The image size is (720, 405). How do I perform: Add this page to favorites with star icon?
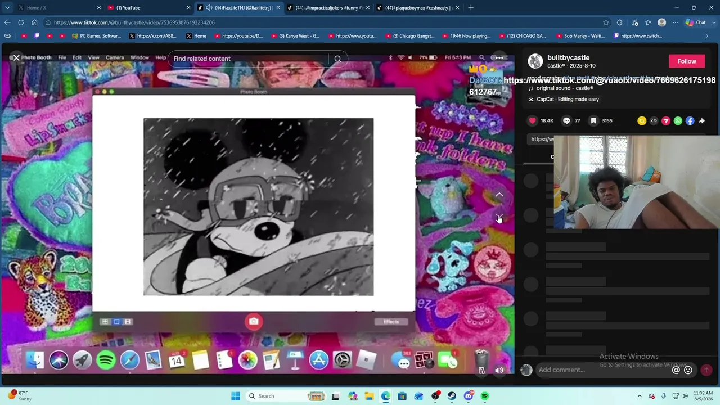(x=606, y=22)
